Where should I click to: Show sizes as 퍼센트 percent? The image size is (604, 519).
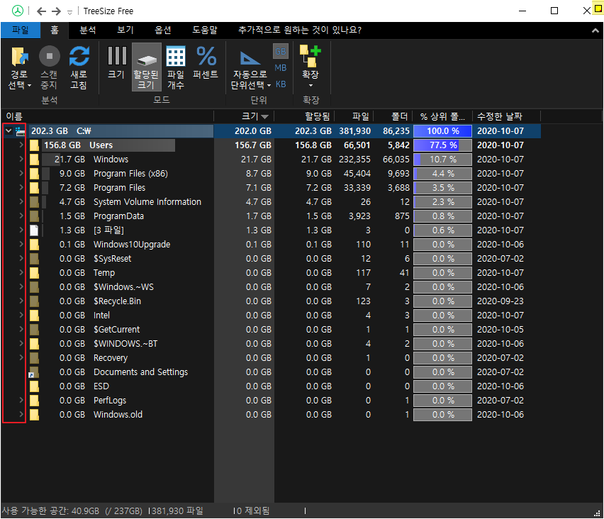tap(206, 63)
